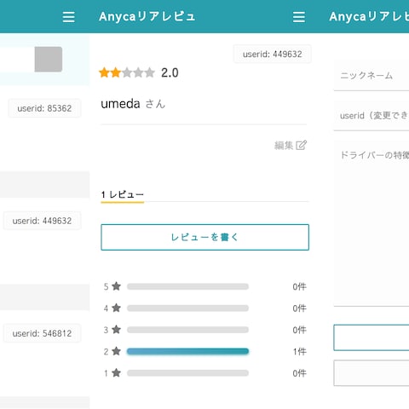
Task: Click the umeda さん username
Action: (133, 104)
